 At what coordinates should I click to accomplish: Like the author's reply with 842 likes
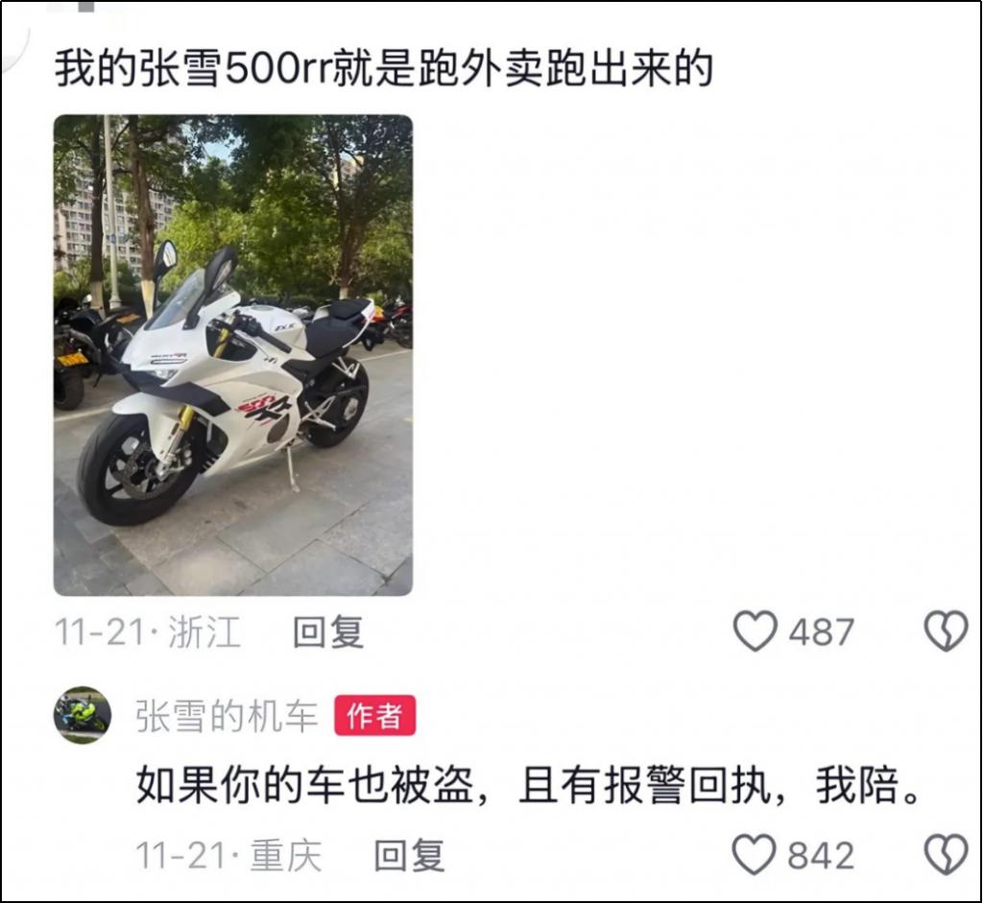[x=755, y=855]
